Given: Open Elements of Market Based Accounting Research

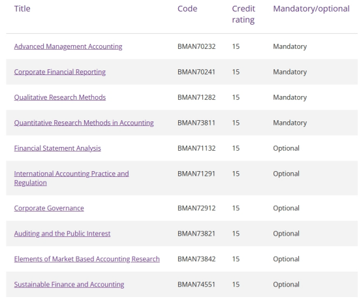Looking at the screenshot, I should click(x=87, y=259).
